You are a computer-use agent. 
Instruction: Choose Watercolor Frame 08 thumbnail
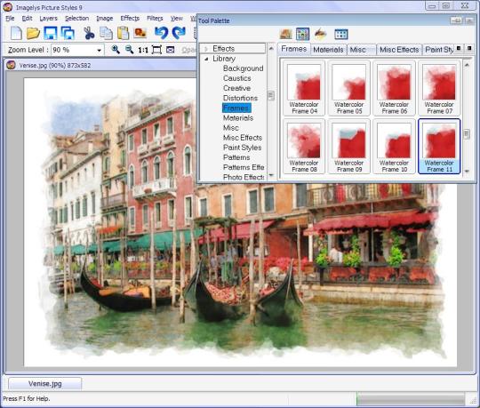(x=304, y=147)
